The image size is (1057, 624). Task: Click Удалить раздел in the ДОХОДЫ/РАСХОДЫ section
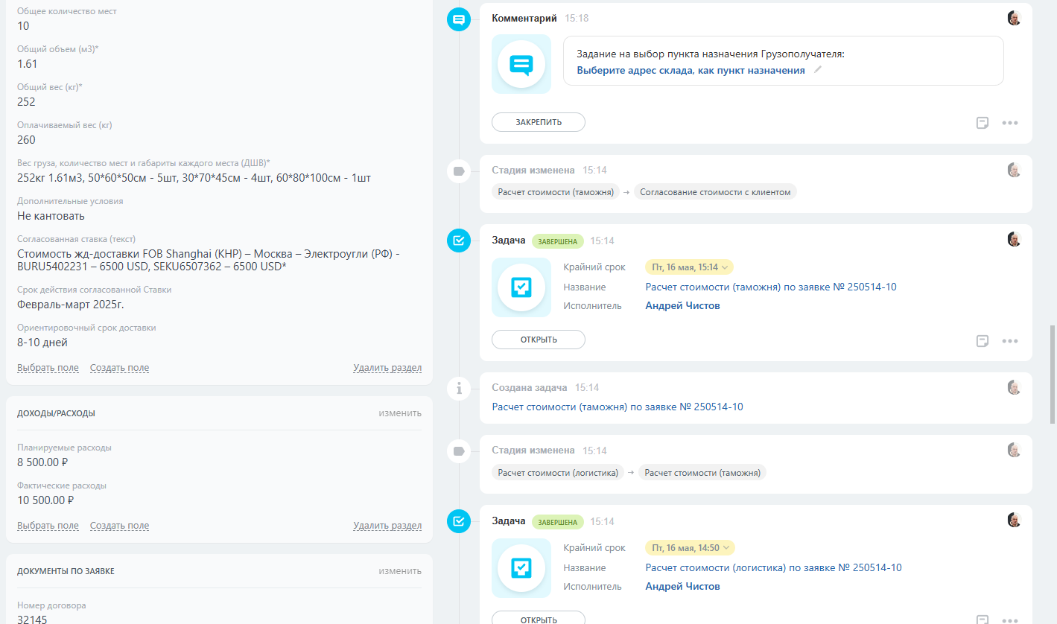[x=387, y=526]
